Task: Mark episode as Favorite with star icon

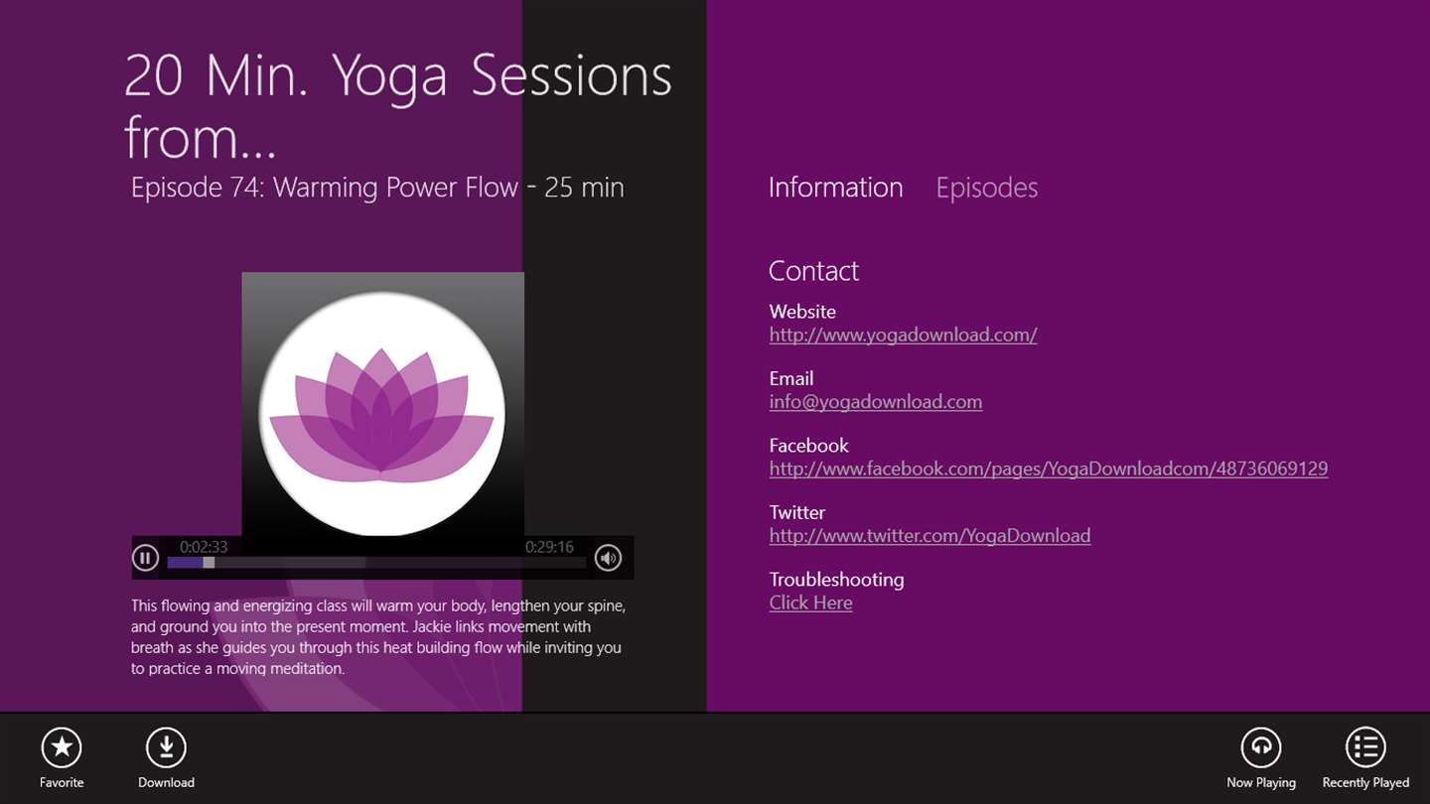Action: click(x=62, y=747)
